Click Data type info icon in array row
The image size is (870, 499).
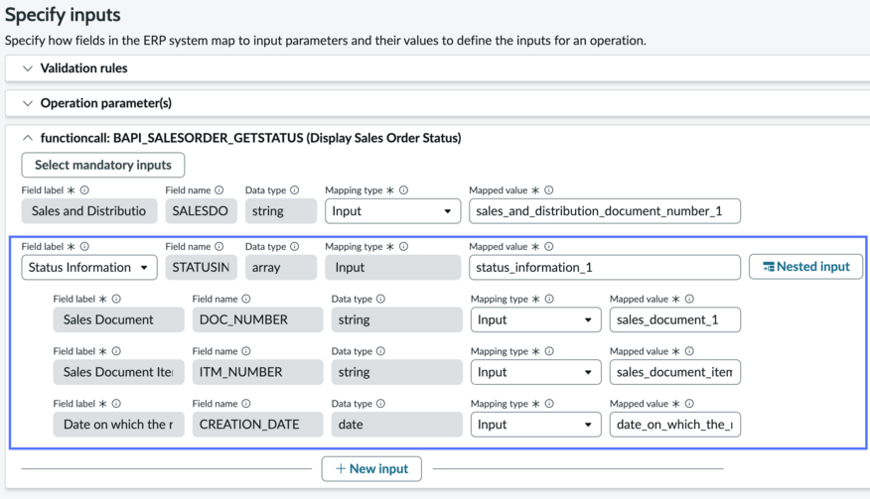coord(295,247)
